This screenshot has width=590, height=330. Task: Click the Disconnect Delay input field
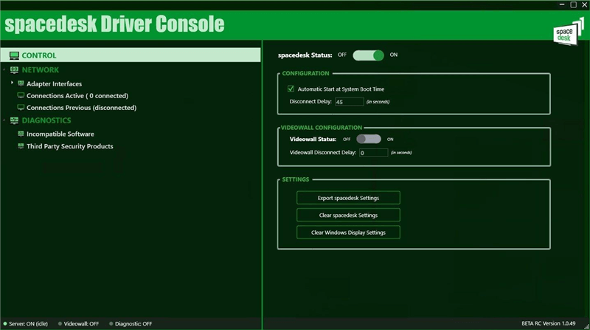(349, 102)
